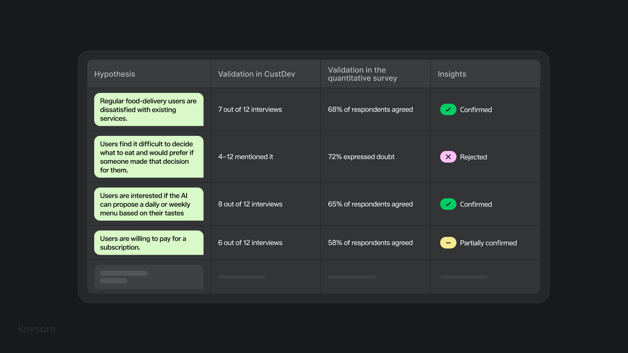Click the keysora logo
The width and height of the screenshot is (628, 353).
point(37,329)
